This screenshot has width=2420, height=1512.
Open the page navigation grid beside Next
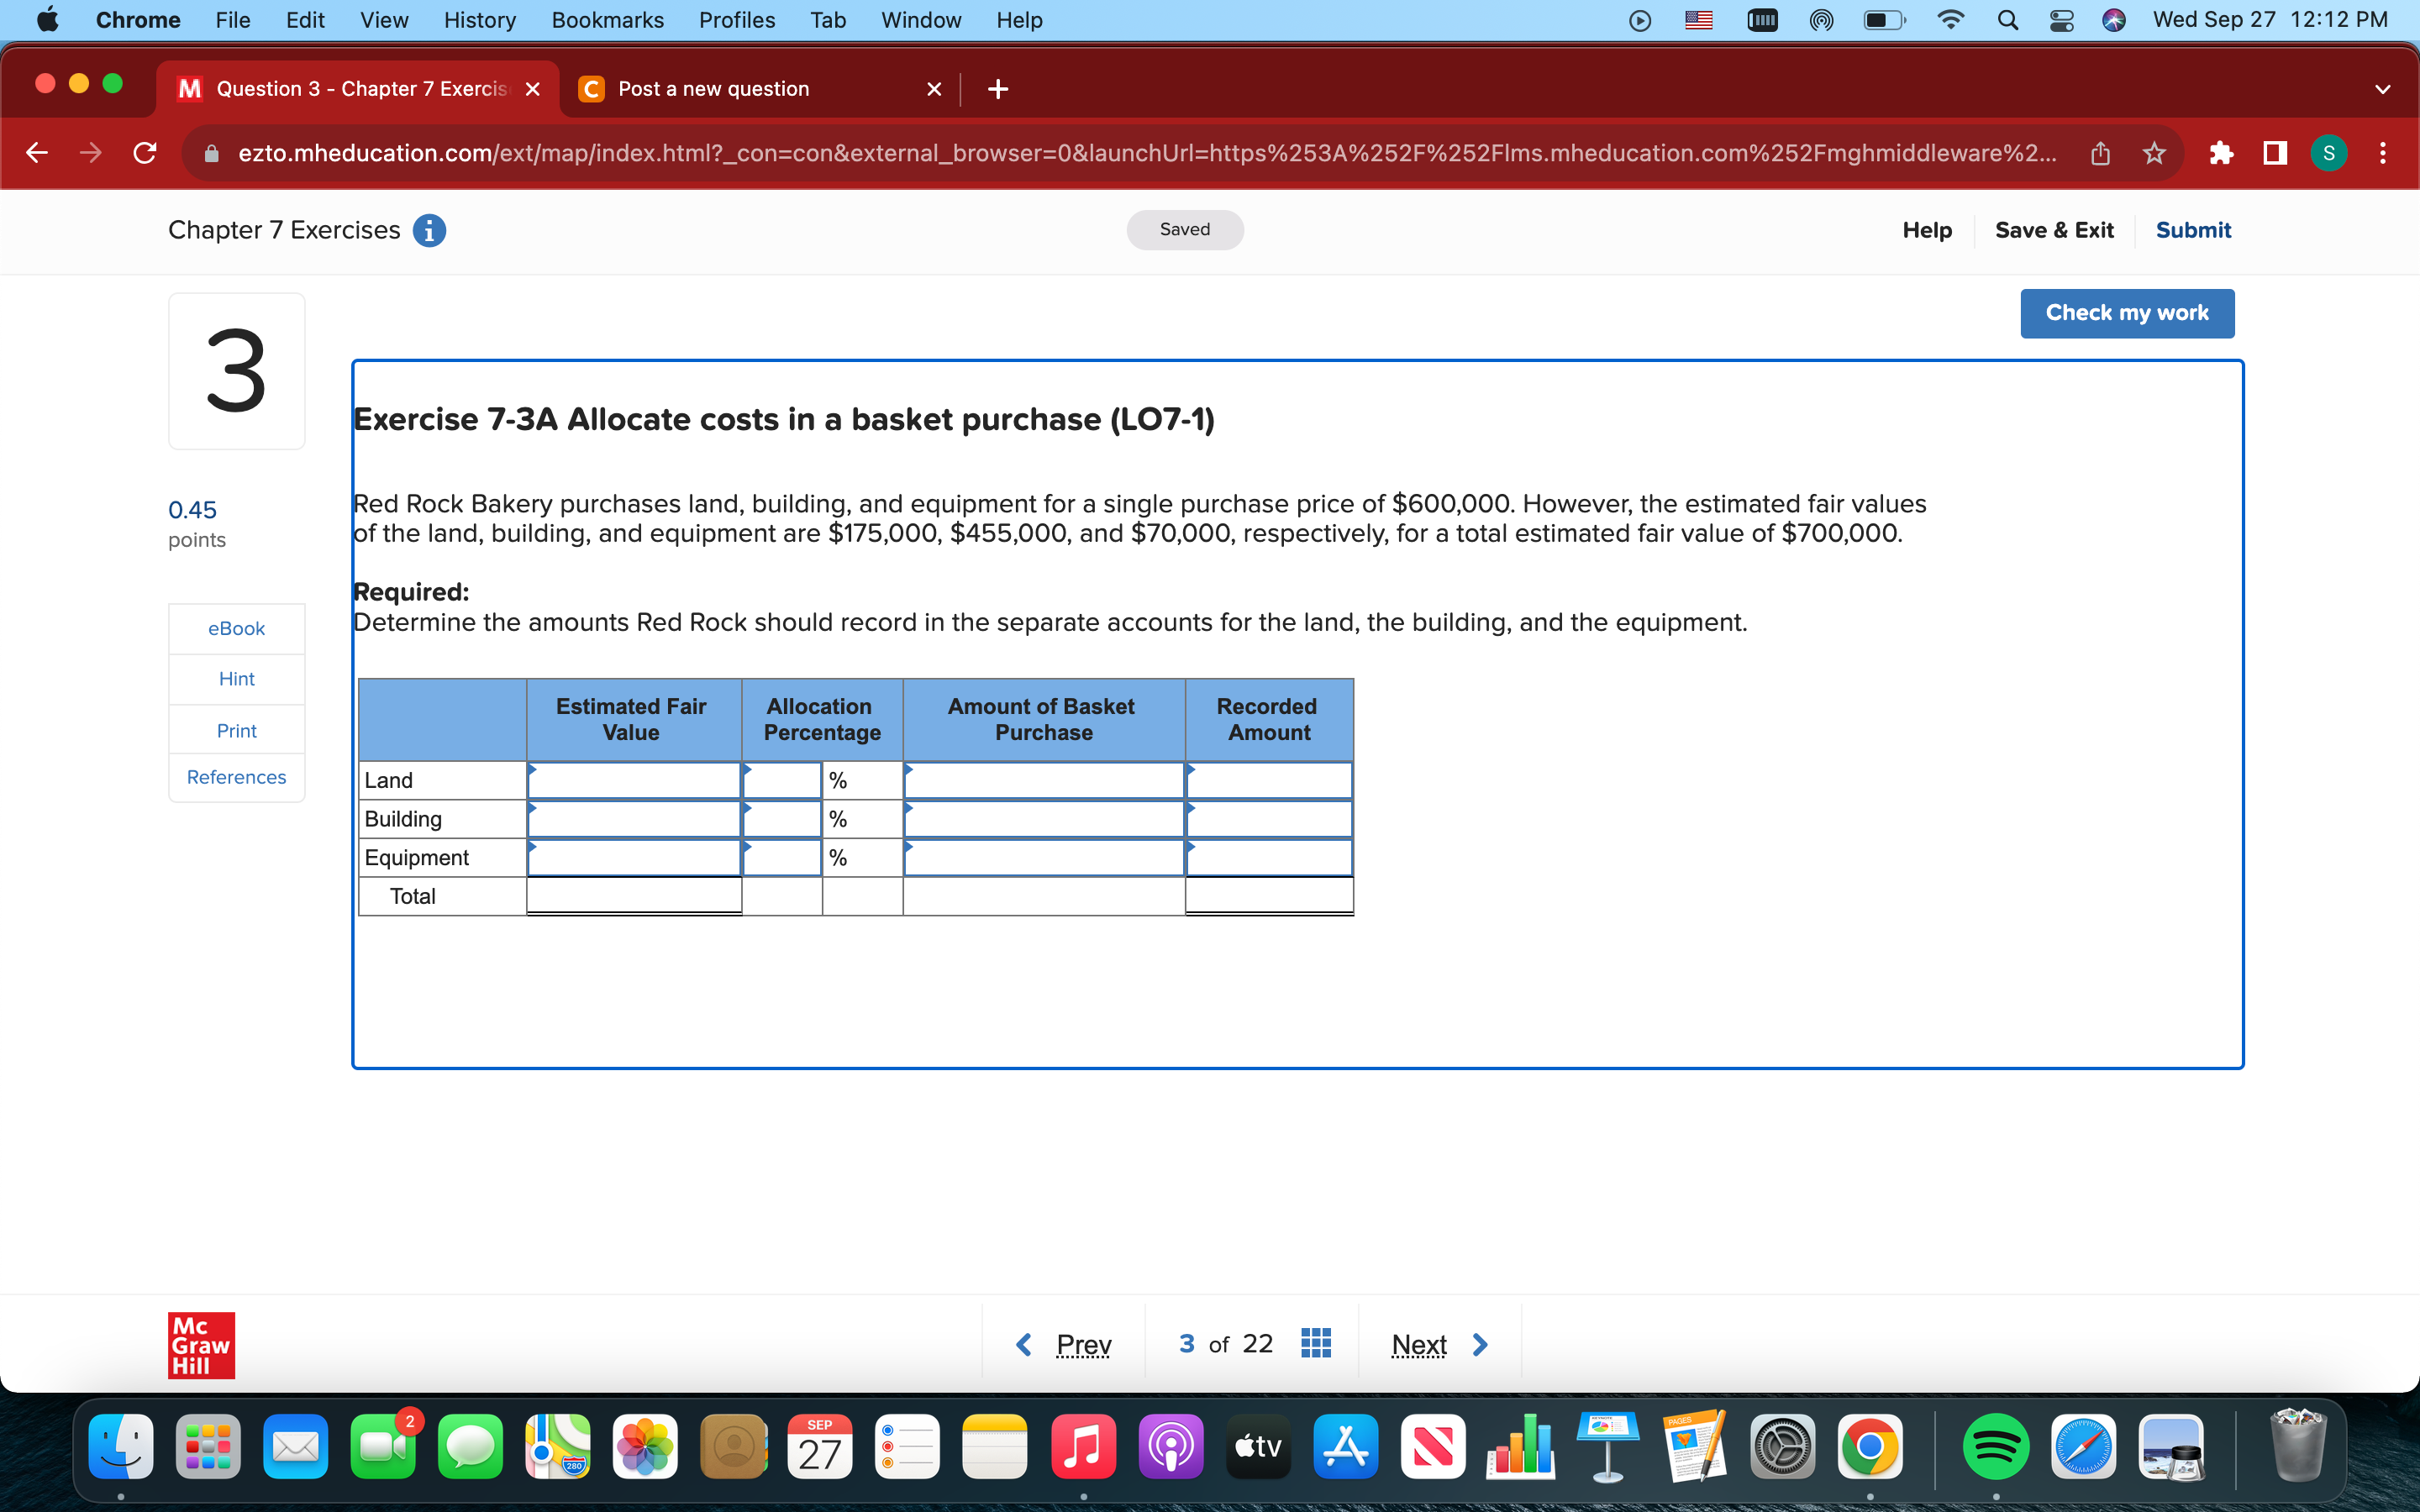(1315, 1343)
